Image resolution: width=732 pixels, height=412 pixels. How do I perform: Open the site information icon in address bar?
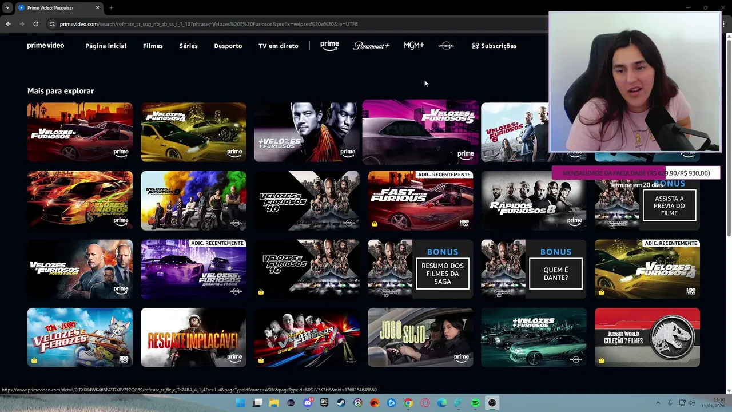pyautogui.click(x=52, y=24)
